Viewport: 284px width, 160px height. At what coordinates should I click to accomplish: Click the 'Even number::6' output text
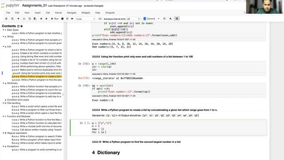click(103, 100)
